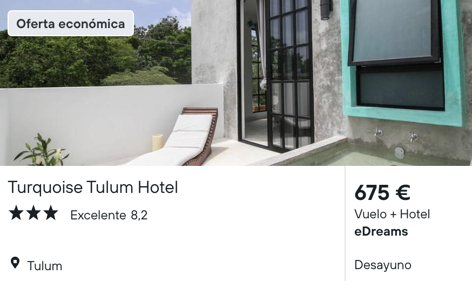Viewport: 472px width, 281px height.
Task: Open the hotel terrace photo
Action: 236,83
